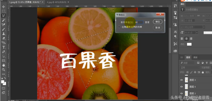
Task: Switch to the 图层 panel tab
Action: click(x=188, y=57)
